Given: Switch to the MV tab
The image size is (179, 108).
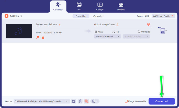Looking at the screenshot, I should click(79, 6).
